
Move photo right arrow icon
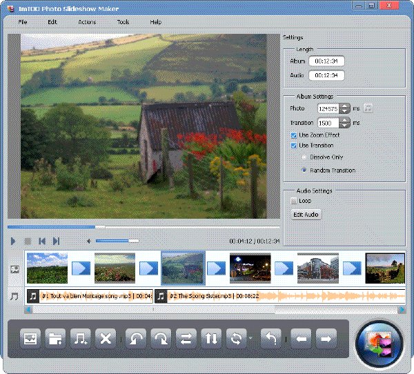tap(326, 338)
